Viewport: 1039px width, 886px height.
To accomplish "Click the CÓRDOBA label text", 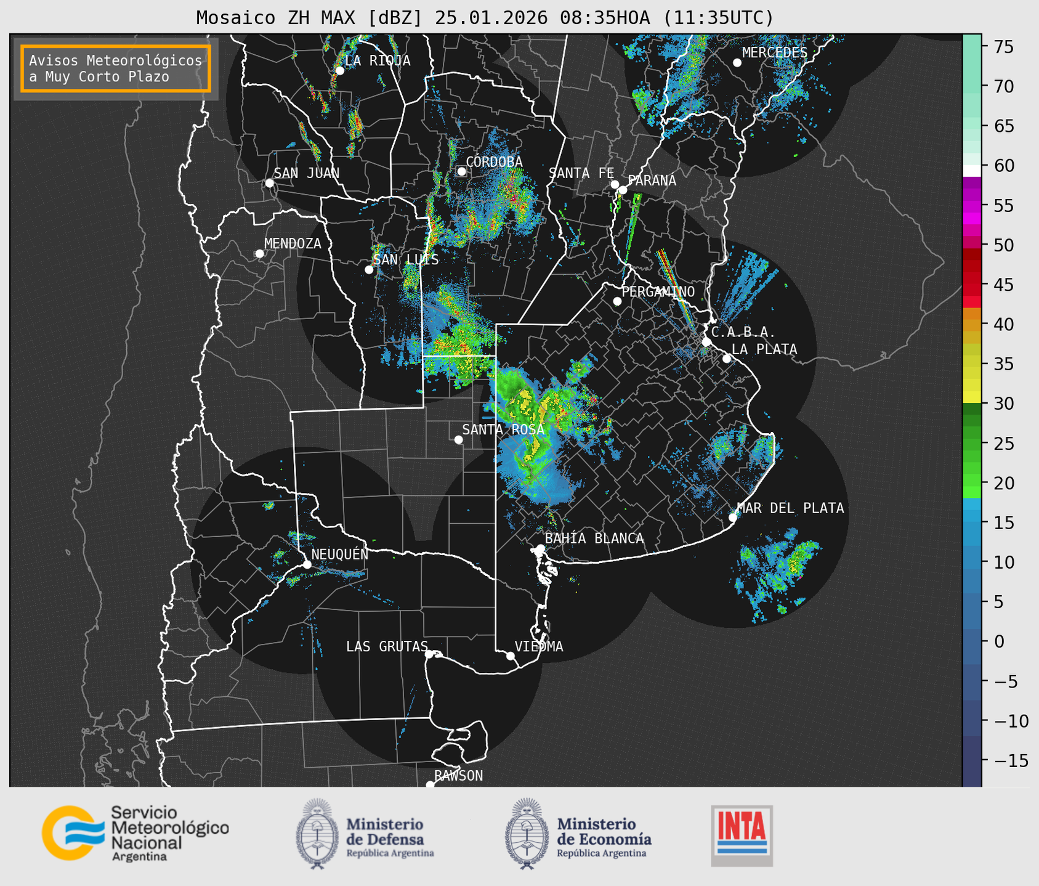I will point(494,162).
